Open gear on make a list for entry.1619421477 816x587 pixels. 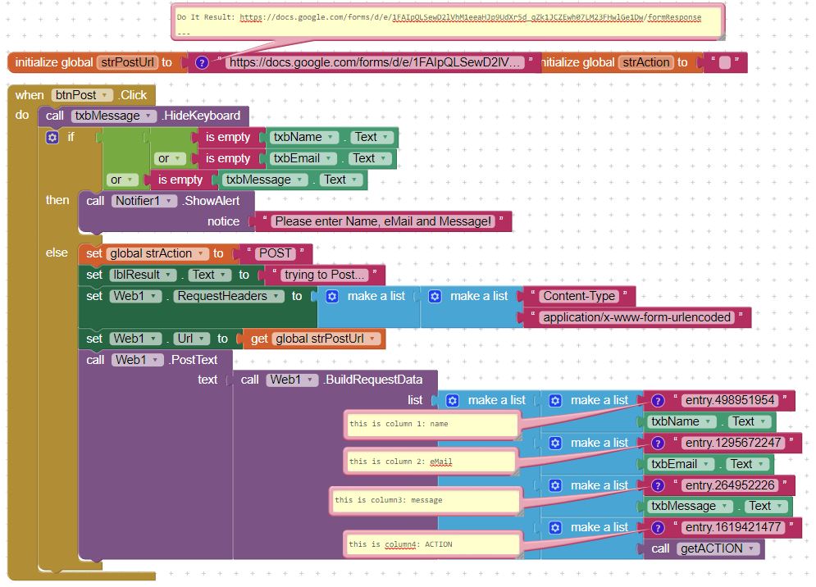pos(555,528)
